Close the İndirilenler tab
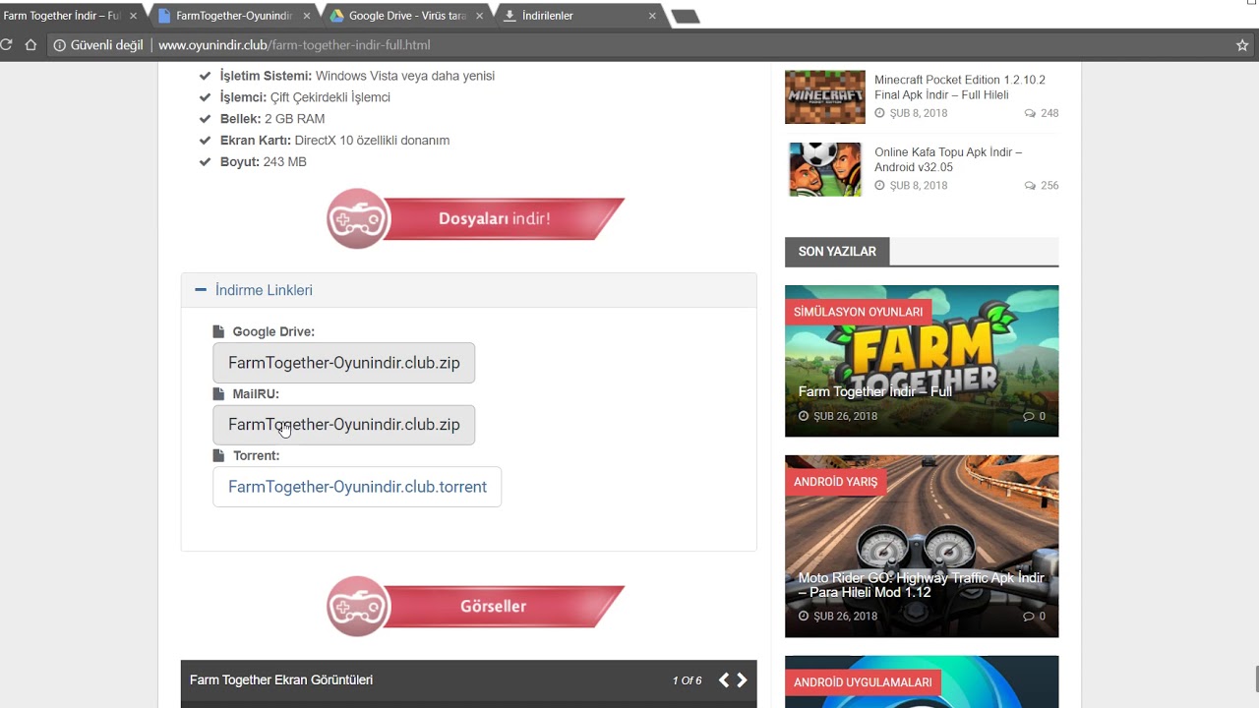Screen dimensions: 1259x708 [652, 16]
